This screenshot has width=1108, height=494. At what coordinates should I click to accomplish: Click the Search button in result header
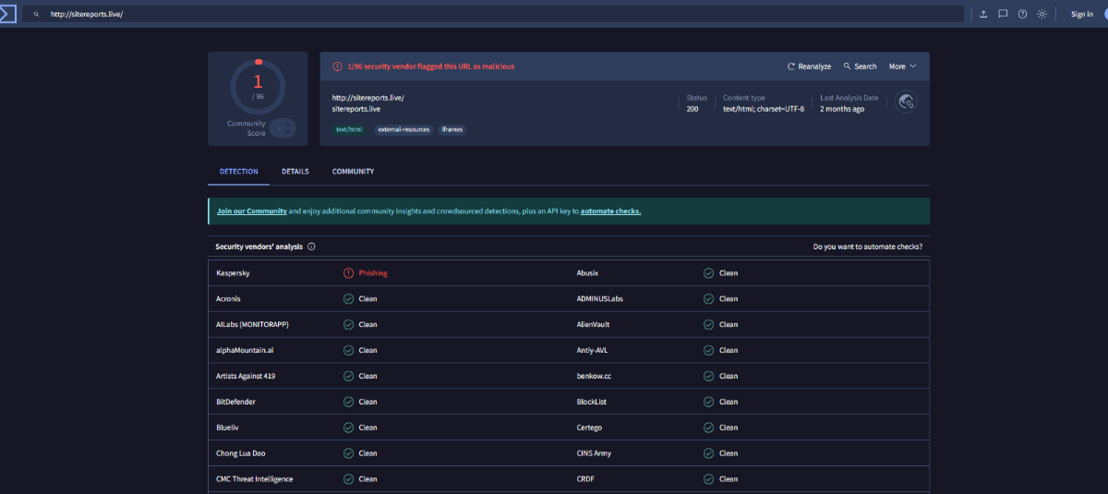(x=860, y=66)
